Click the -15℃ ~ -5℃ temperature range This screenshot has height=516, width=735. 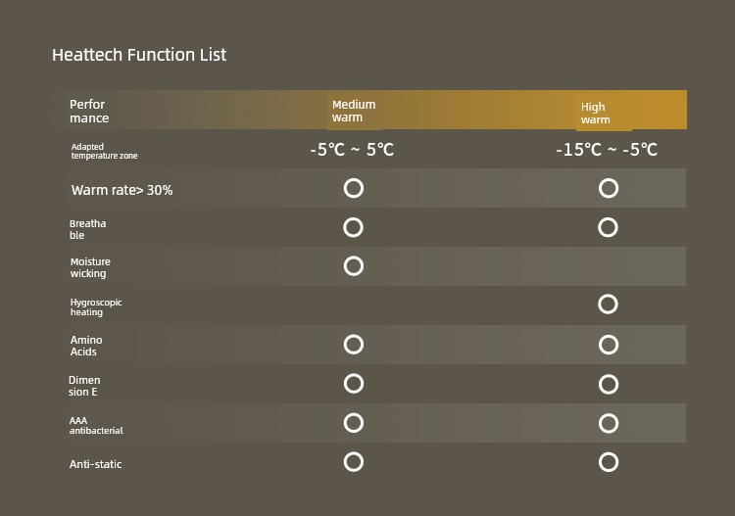pos(607,150)
